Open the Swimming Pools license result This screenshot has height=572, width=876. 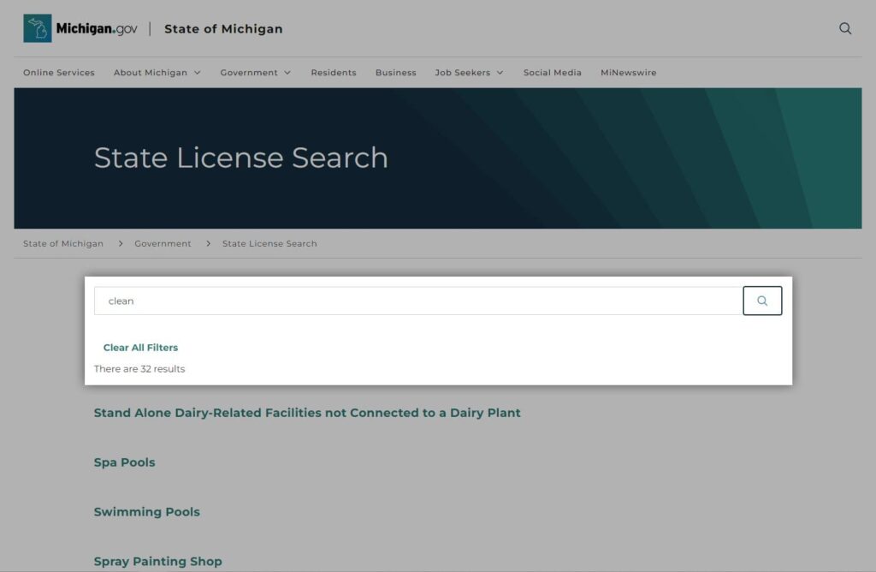pos(146,511)
